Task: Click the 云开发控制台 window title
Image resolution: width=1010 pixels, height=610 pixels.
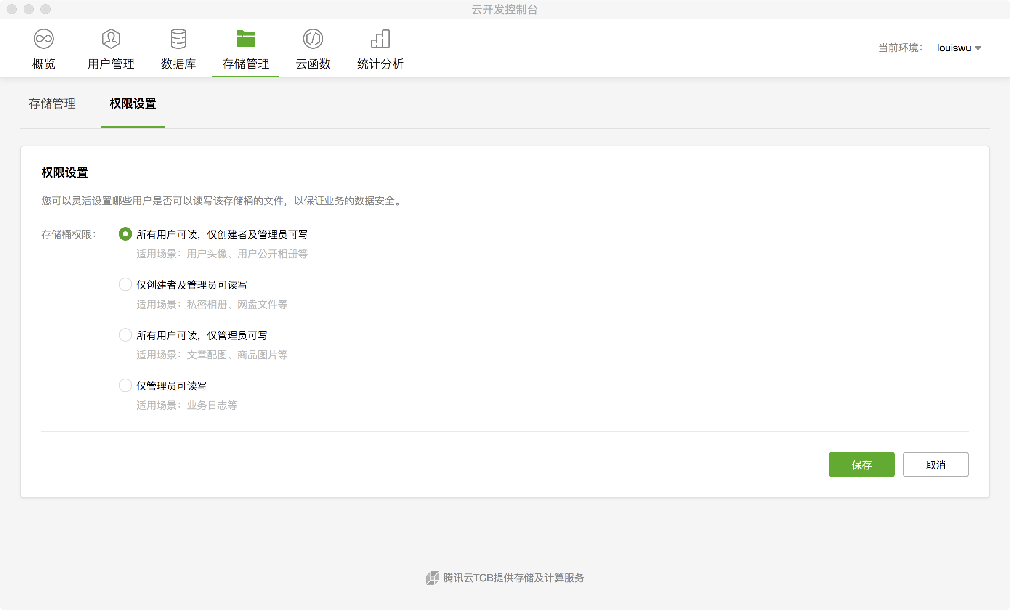Action: tap(505, 9)
